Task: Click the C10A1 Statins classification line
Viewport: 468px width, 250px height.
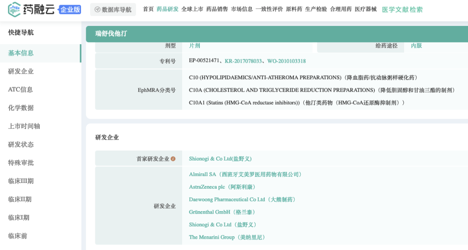Action: coord(297,103)
